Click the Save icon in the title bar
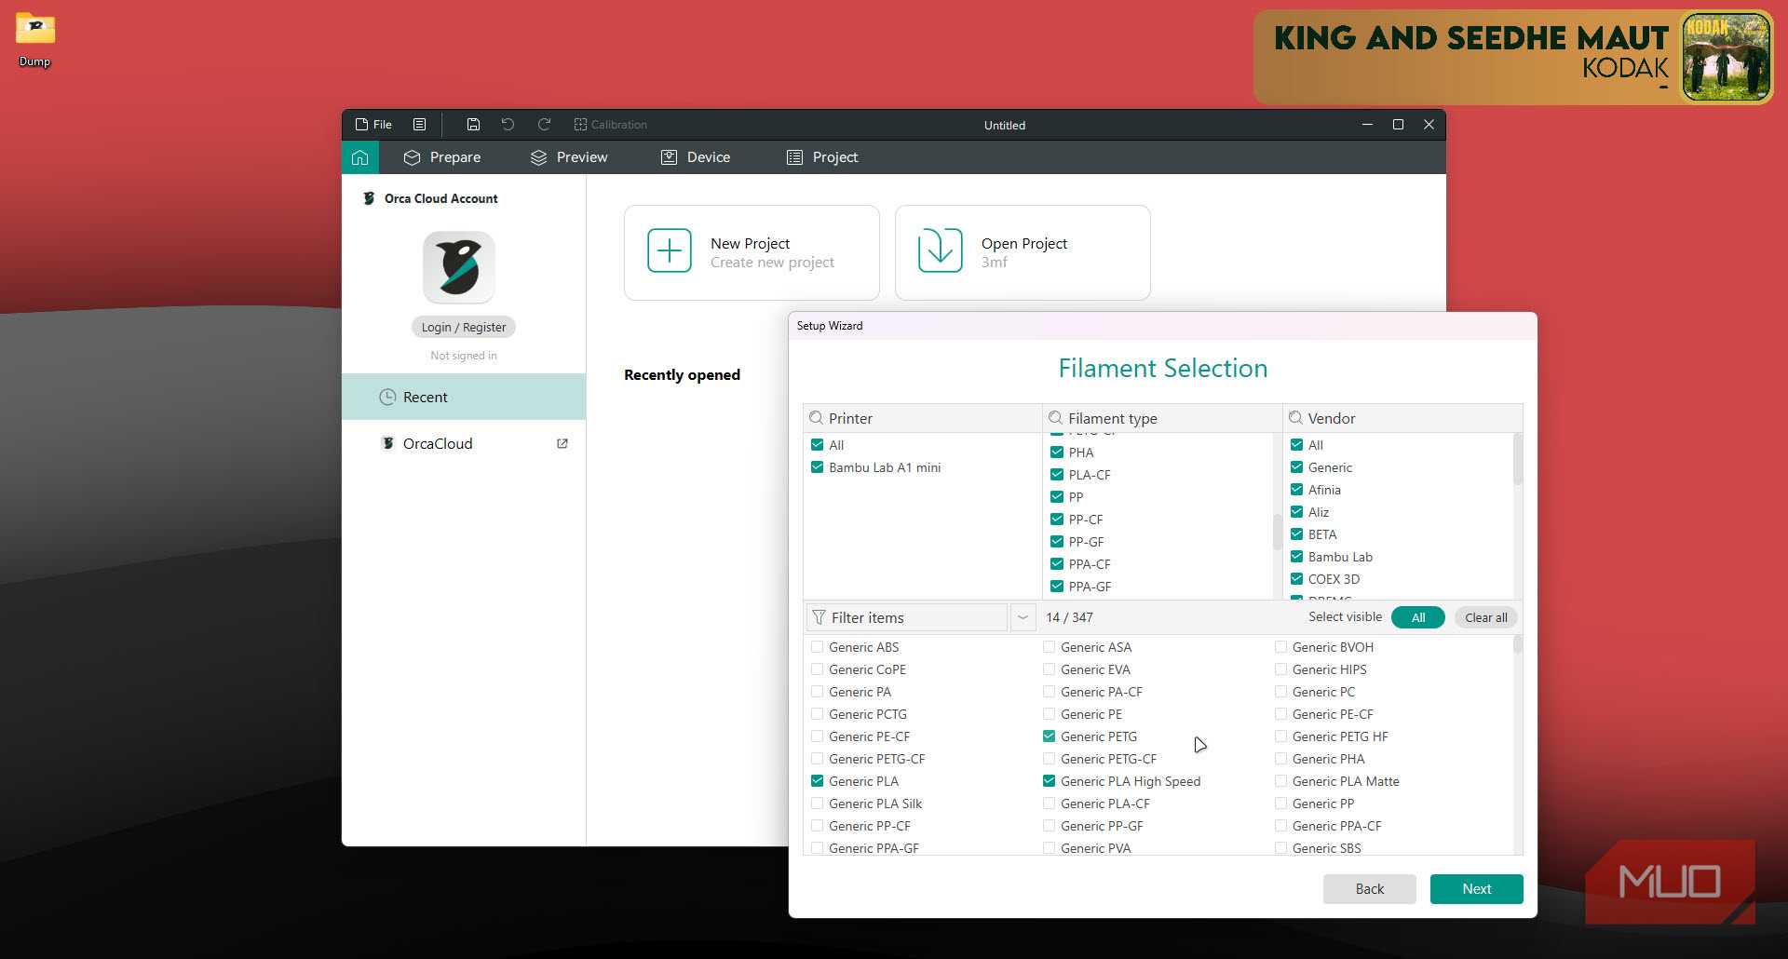This screenshot has width=1788, height=959. click(473, 125)
